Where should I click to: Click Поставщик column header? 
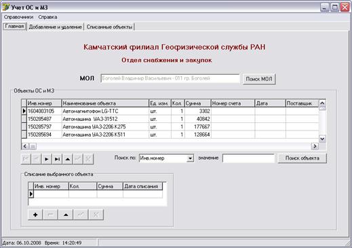click(302, 103)
